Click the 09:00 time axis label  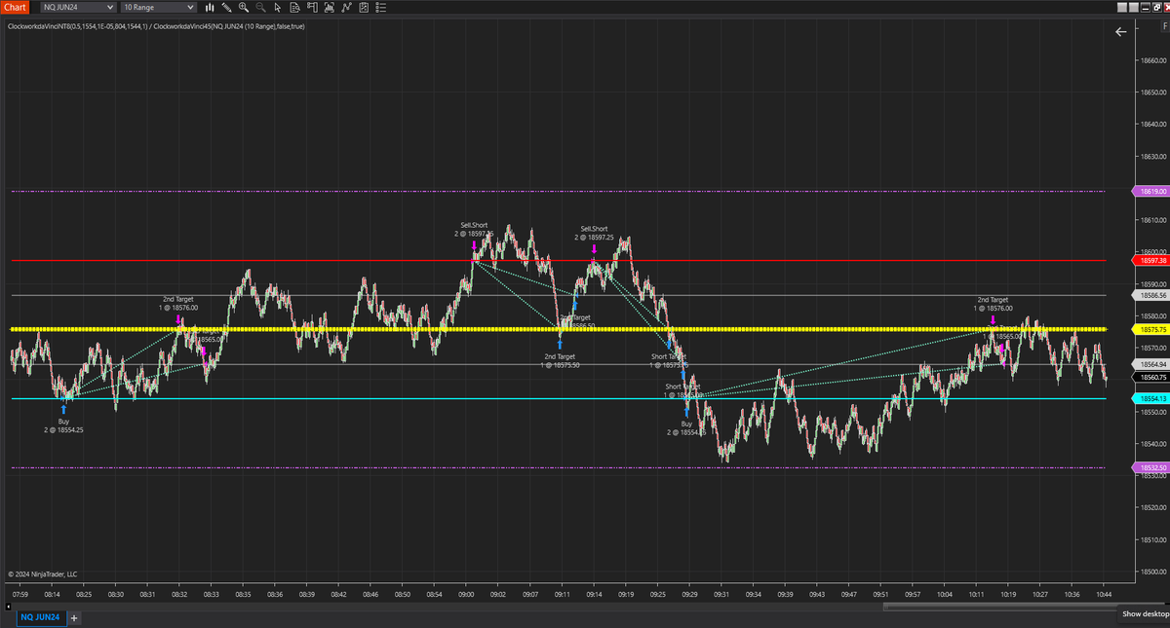tap(466, 593)
